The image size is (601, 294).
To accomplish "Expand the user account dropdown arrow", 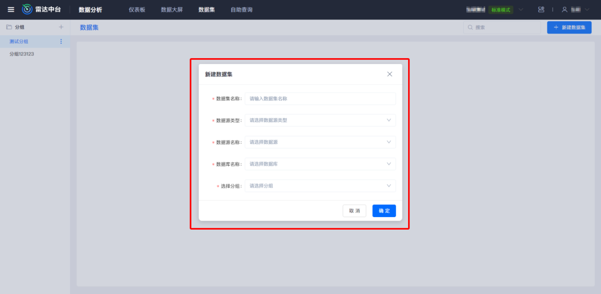I will [x=587, y=10].
